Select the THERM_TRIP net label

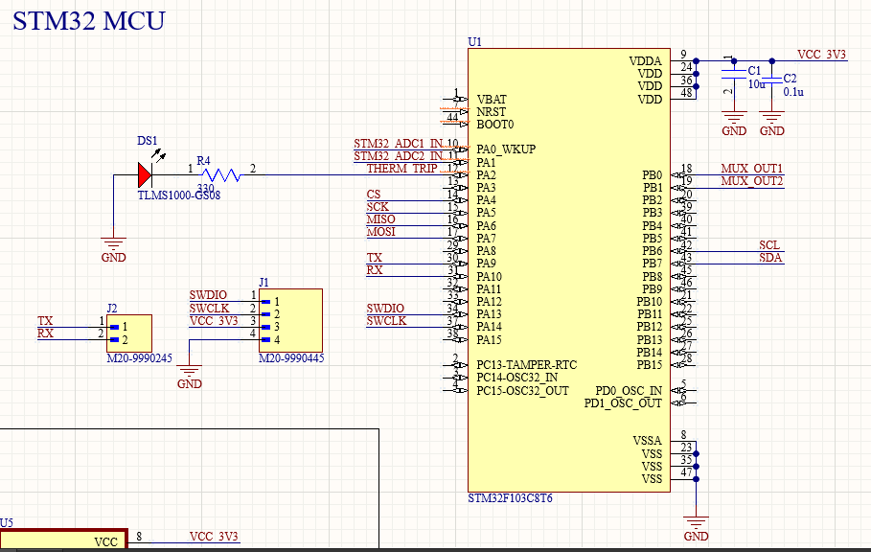pyautogui.click(x=401, y=169)
